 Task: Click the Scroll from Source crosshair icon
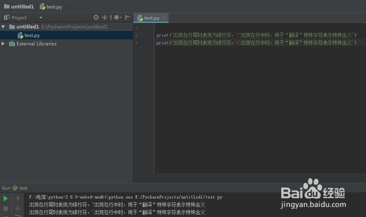(96, 17)
